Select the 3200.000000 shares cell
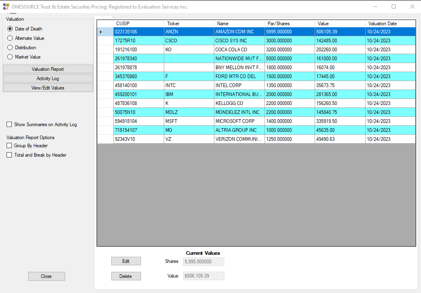Screen dimensions: 421x293 [x=290, y=50]
